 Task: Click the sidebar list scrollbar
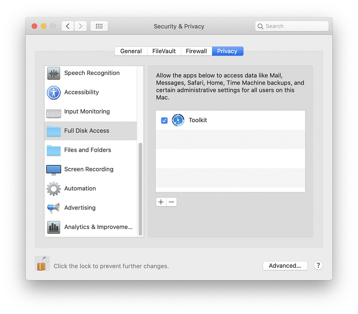tap(140, 189)
